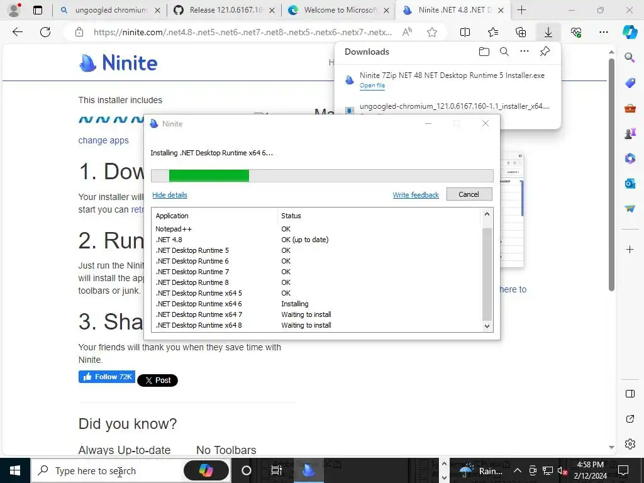The width and height of the screenshot is (644, 483).
Task: Open the notification center icon
Action: [623, 470]
